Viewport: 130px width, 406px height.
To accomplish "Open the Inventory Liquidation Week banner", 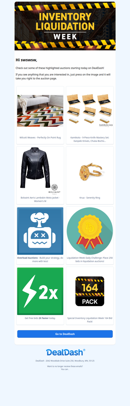I will (x=65, y=26).
